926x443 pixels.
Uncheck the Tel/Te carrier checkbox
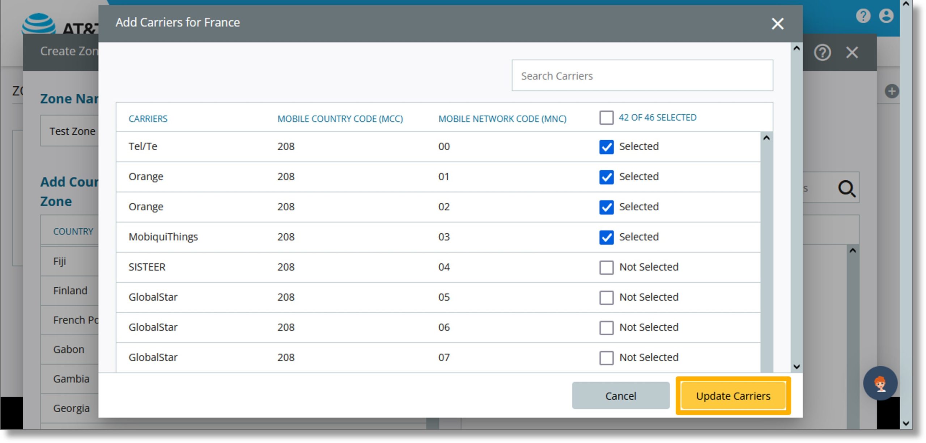tap(606, 147)
